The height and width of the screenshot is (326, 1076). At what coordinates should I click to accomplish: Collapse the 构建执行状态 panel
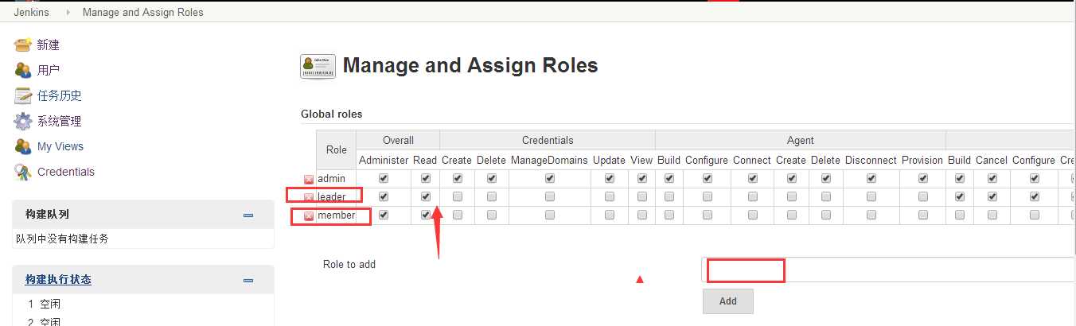tap(248, 280)
